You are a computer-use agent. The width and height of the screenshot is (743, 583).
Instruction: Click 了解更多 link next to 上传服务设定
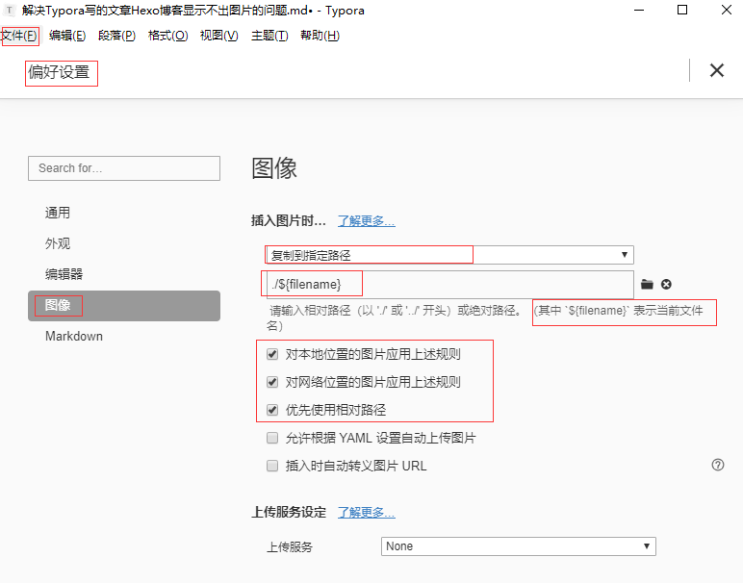367,512
